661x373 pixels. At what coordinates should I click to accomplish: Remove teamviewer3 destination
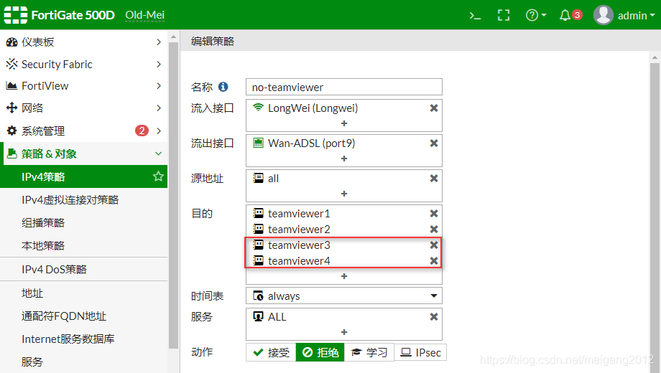[x=433, y=245]
